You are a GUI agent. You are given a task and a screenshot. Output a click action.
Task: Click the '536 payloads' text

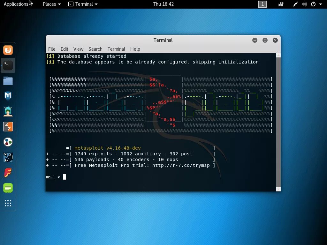click(92, 160)
